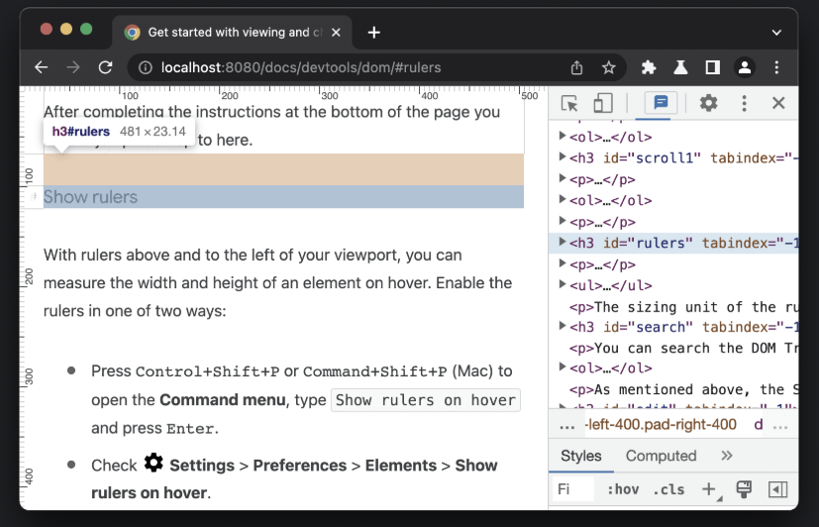Toggle the .cls classes pane
819x527 pixels.
pos(668,489)
